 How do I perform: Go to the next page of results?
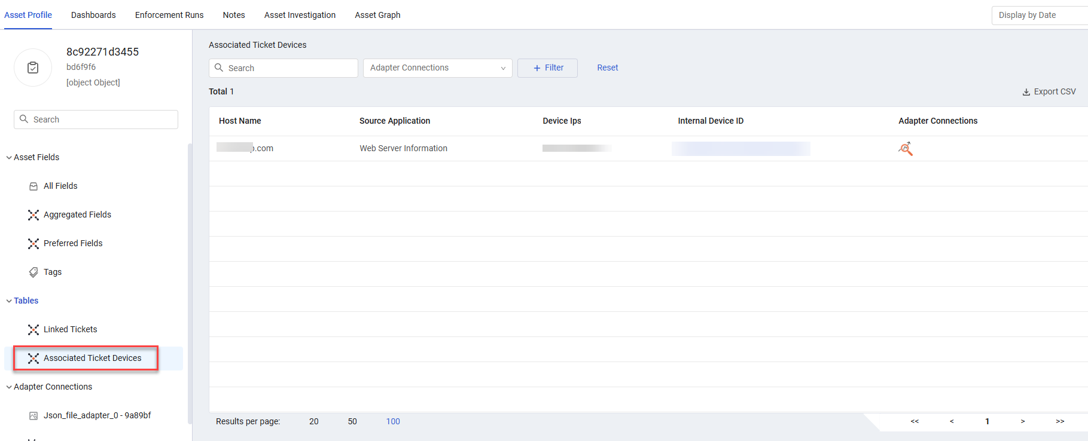(x=1023, y=422)
